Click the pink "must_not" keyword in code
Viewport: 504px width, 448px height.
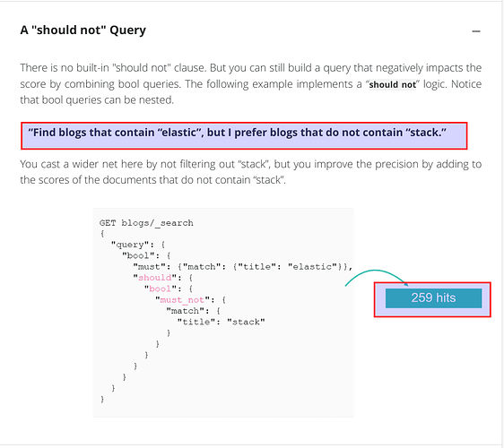coord(182,299)
